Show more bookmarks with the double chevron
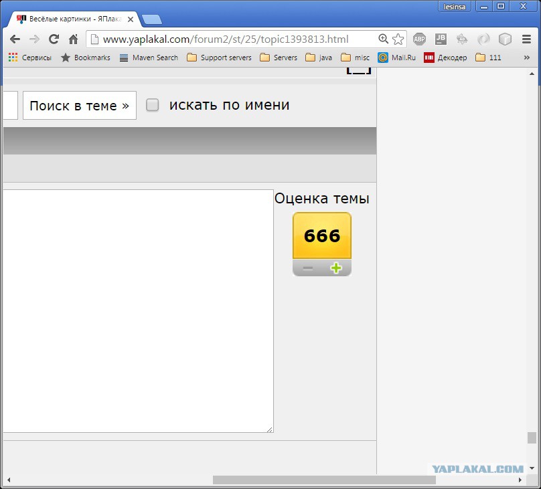Screen dimensions: 541x489 526,58
